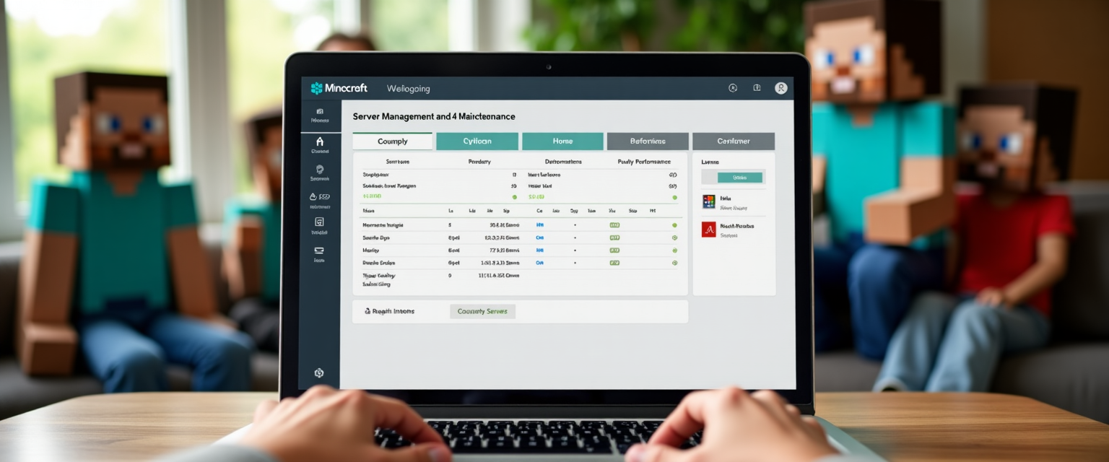1109x462 pixels.
Task: Click the round sidebar icon below the house
Action: [320, 169]
